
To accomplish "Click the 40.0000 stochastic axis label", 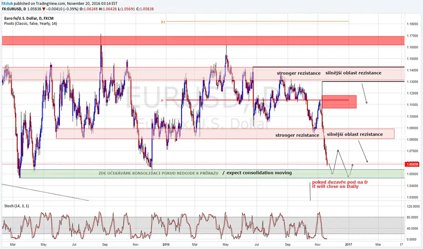I will 413,229.
